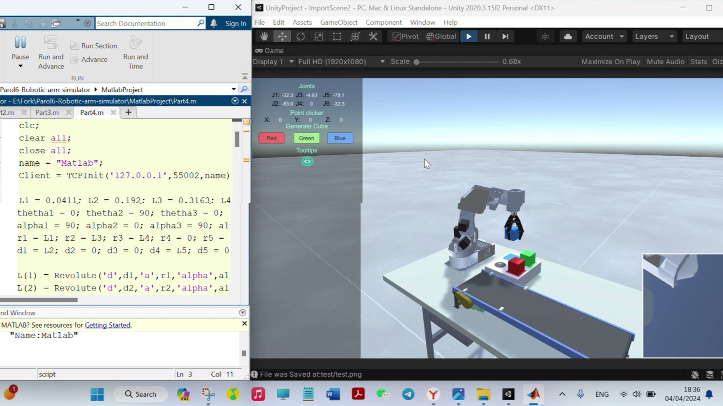Click Sign In in MATLAB
Image resolution: width=723 pixels, height=406 pixels.
(x=236, y=23)
